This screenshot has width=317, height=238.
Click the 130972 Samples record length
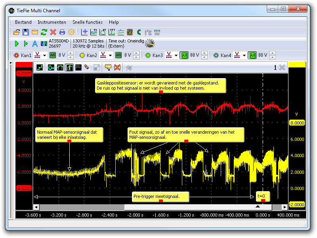[88, 41]
